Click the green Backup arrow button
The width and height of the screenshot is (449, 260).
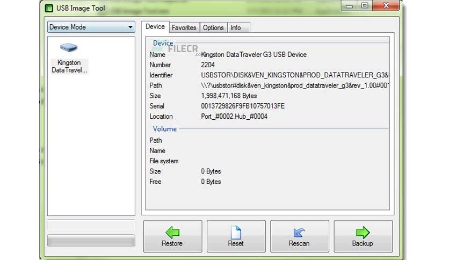363,236
